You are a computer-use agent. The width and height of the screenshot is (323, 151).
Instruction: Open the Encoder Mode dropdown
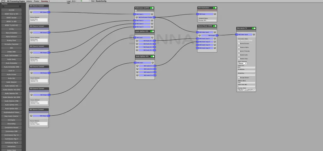pyautogui.click(x=247, y=90)
